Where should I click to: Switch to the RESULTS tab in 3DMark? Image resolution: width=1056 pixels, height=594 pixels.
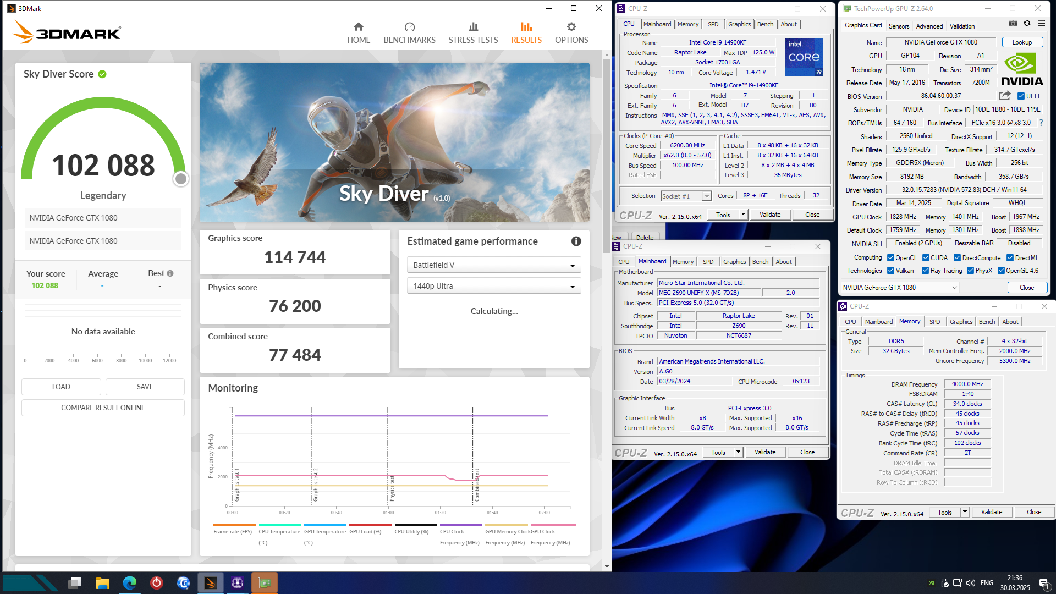pos(526,33)
